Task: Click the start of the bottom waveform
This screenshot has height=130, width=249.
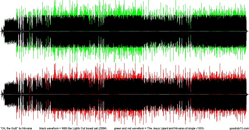Action: click(x=3, y=94)
